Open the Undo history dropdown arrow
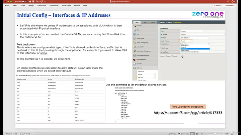 39,1
